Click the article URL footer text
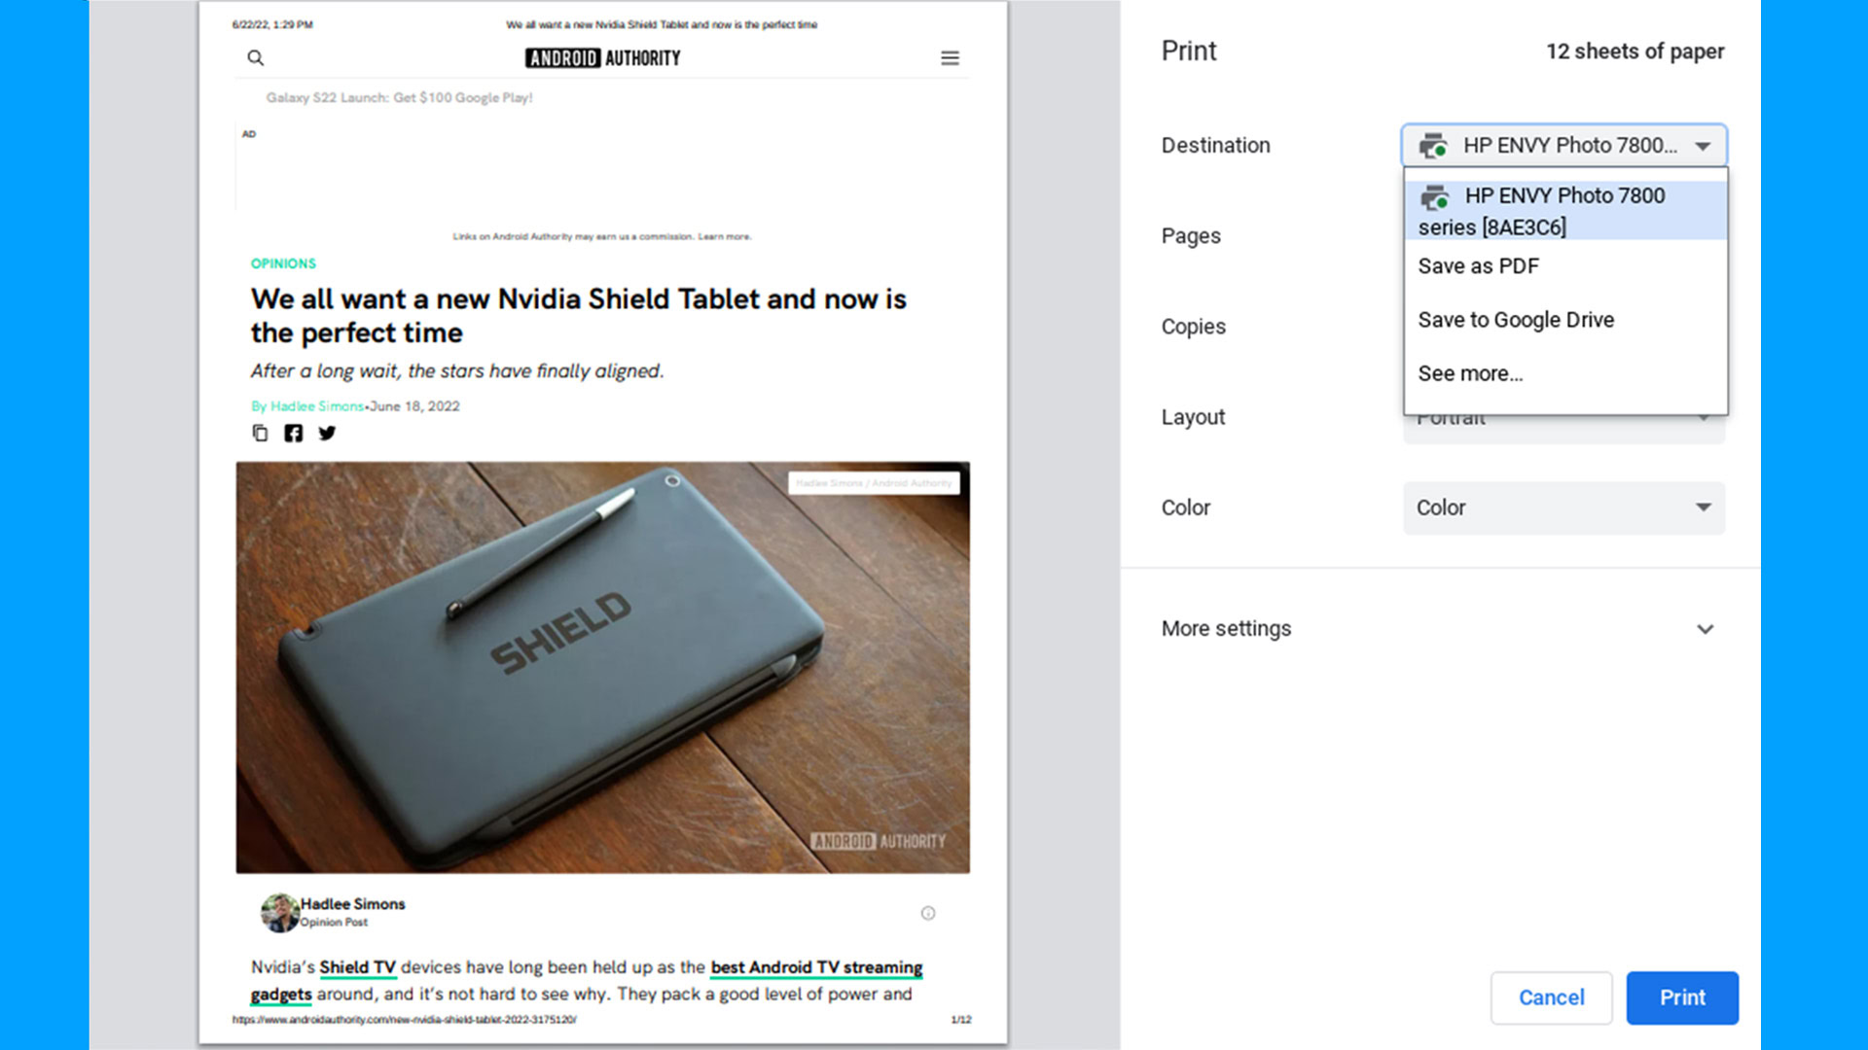The image size is (1868, 1050). [x=404, y=1020]
